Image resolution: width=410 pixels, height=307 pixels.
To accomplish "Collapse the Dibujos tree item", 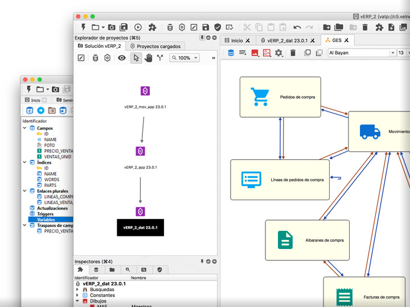I will point(77,301).
